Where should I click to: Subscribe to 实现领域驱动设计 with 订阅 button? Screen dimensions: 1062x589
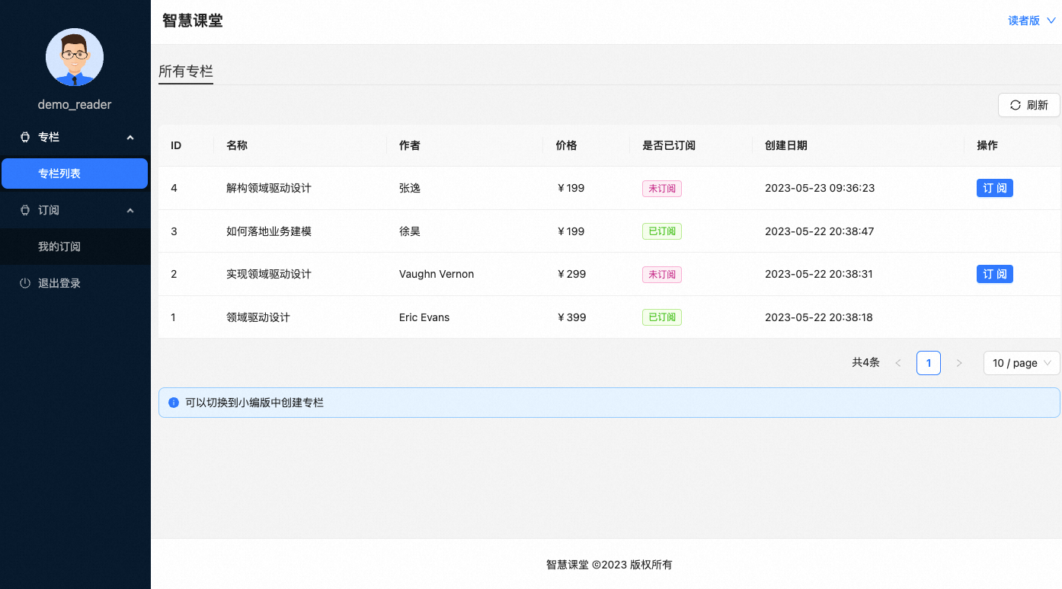[995, 274]
